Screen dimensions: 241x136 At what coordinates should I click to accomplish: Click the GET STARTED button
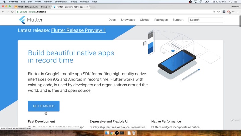(44, 106)
